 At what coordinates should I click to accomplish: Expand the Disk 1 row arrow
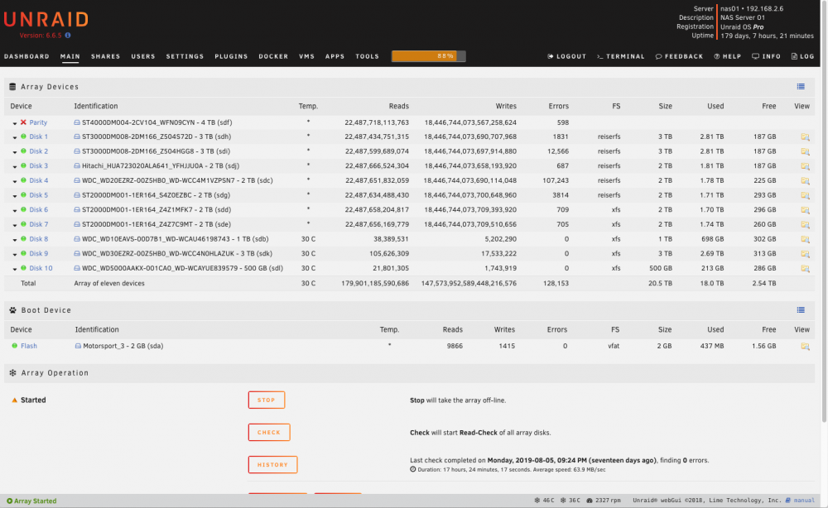click(15, 137)
